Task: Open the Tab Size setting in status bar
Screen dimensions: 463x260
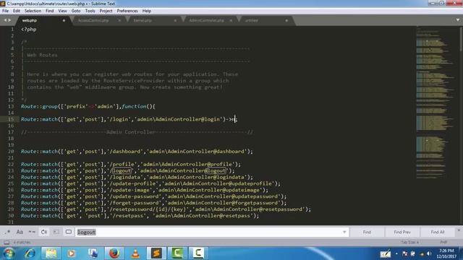Action: [409, 243]
